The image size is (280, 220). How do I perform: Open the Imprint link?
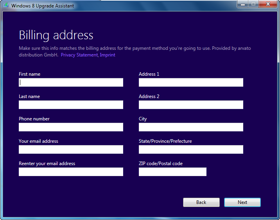point(108,55)
